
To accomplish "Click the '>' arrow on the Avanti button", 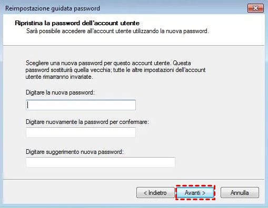I will coord(204,193).
